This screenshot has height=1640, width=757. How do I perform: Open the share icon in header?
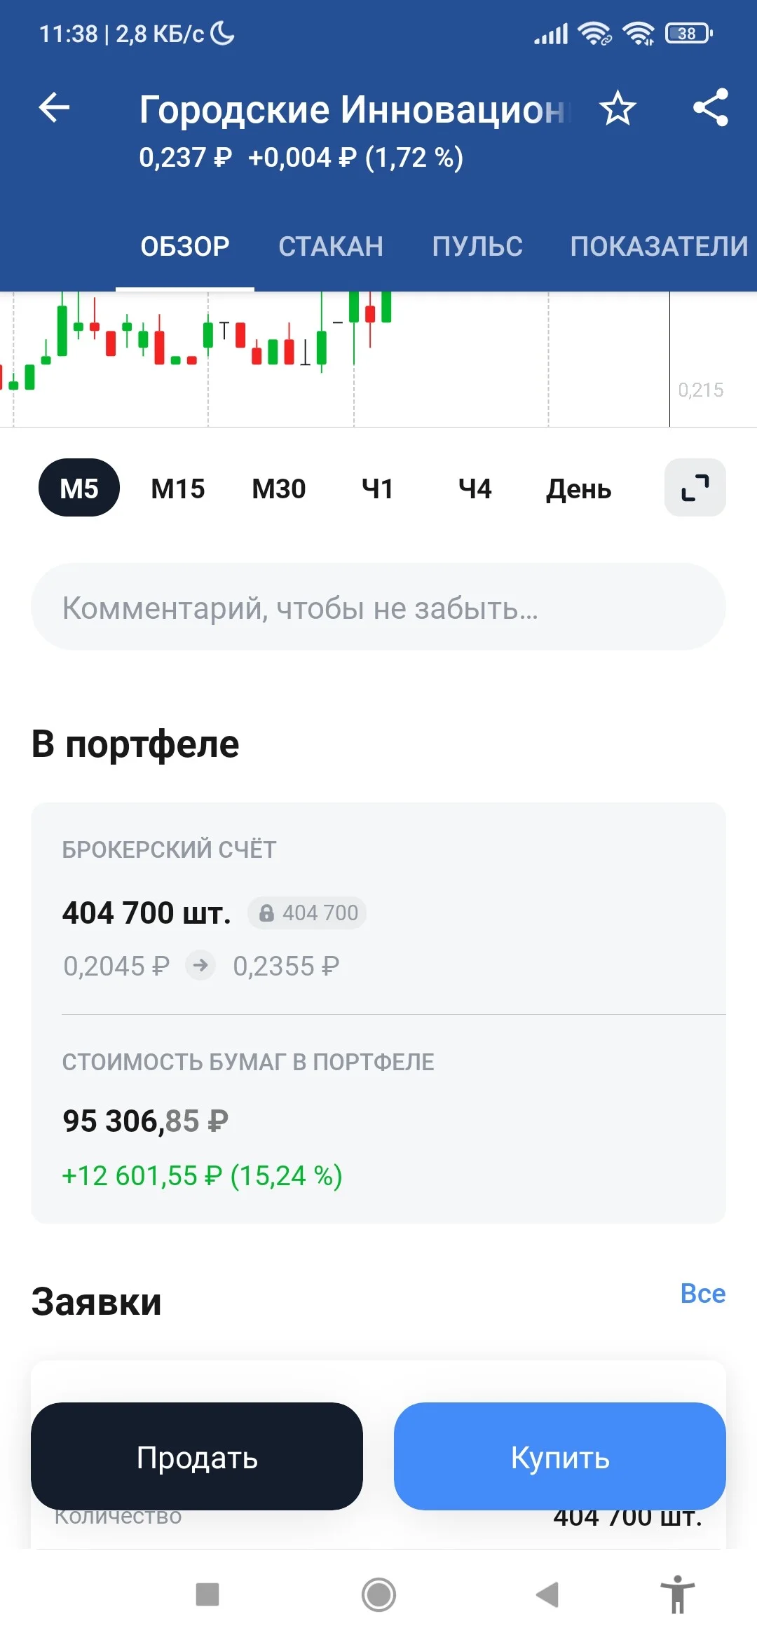pos(711,107)
